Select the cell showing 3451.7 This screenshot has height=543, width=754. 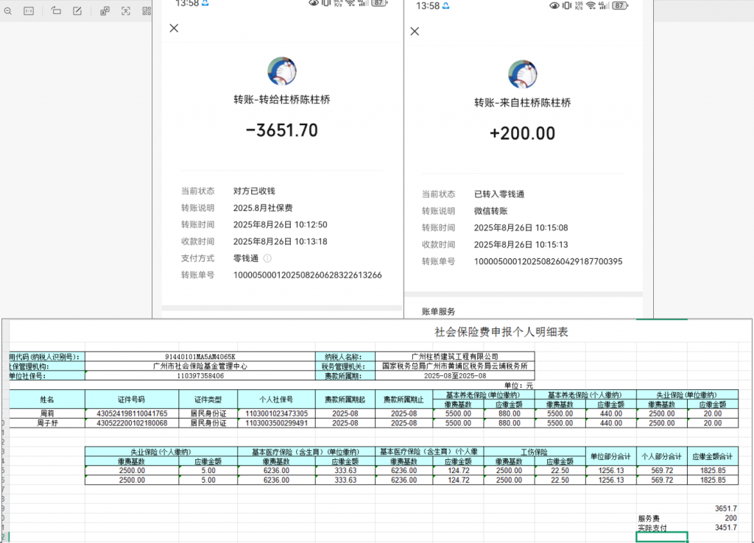[725, 528]
